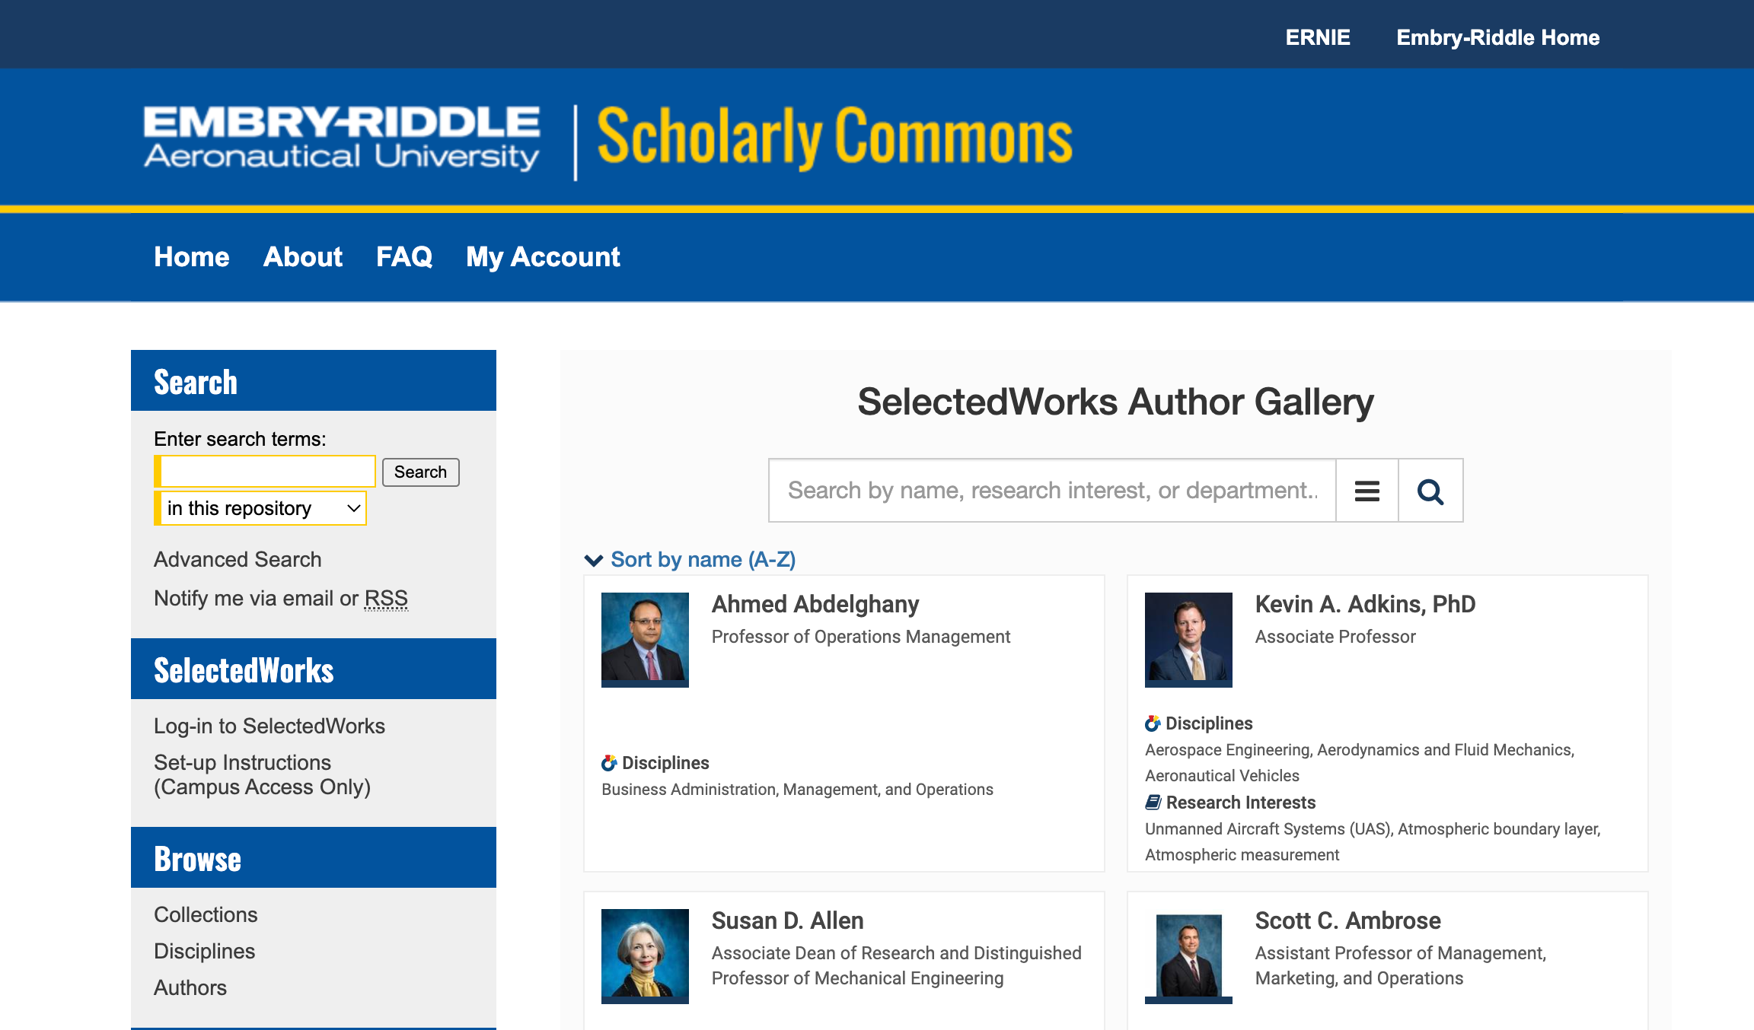The image size is (1754, 1030).
Task: Click Disciplines icon under Ahmed Abdelghany
Action: [609, 762]
